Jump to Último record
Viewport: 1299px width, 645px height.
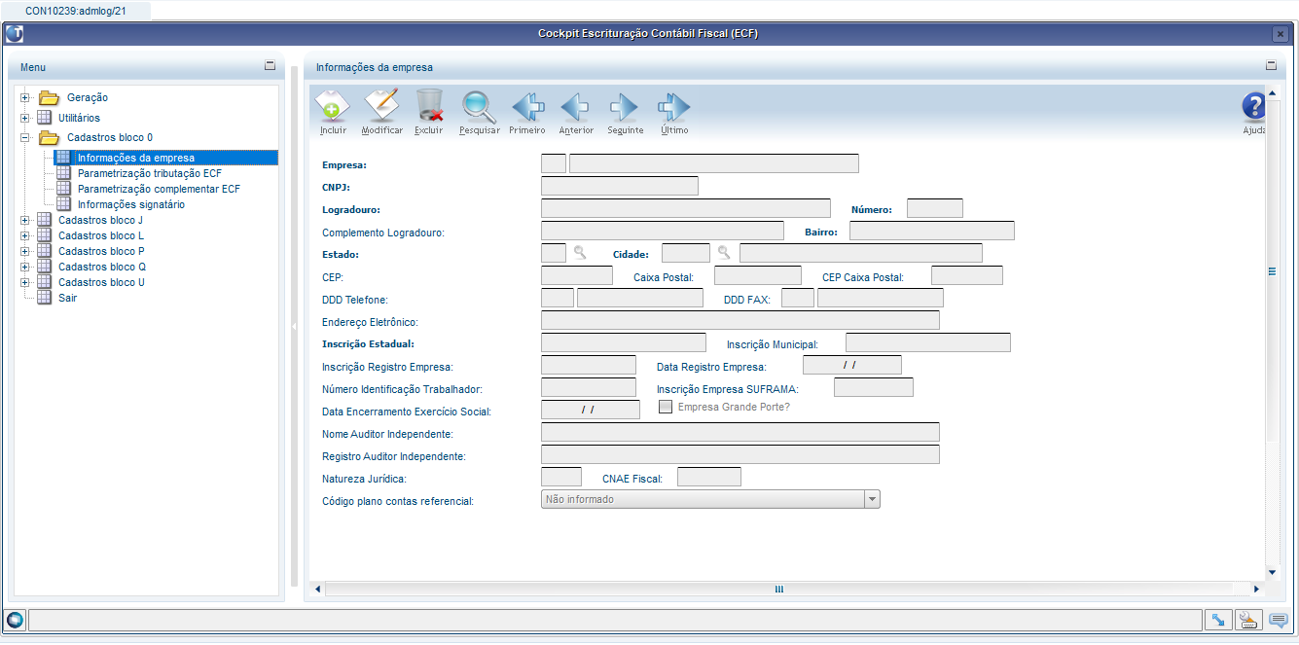tap(673, 106)
